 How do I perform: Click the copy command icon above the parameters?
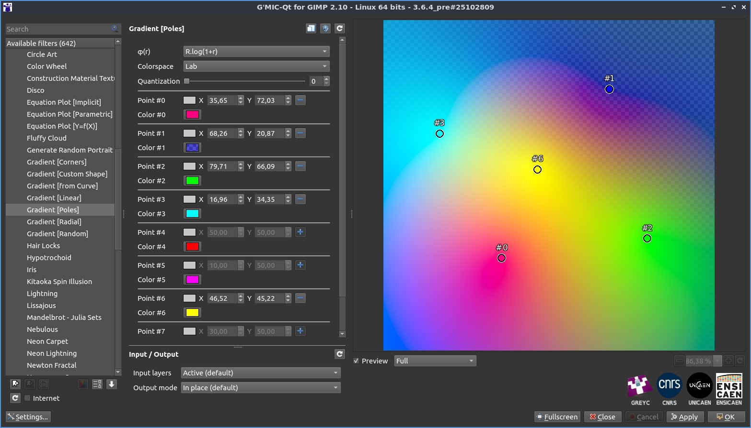(x=311, y=29)
